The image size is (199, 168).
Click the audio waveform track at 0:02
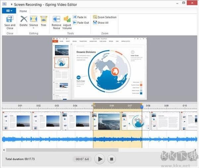(x=38, y=139)
